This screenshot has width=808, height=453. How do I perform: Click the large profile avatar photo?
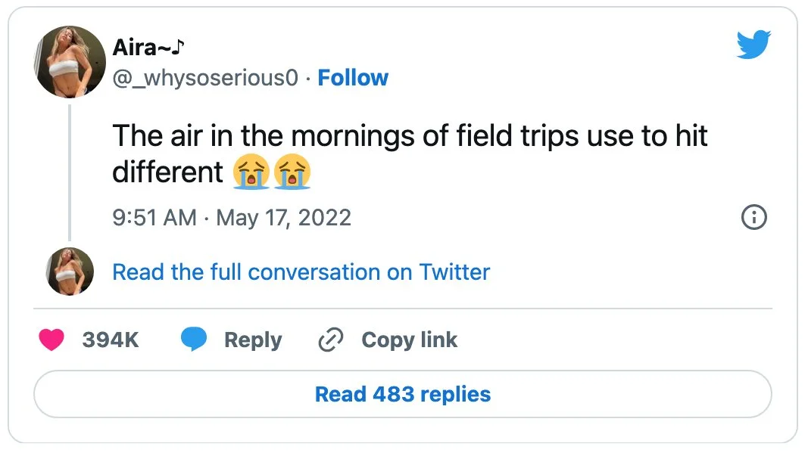[x=69, y=61]
